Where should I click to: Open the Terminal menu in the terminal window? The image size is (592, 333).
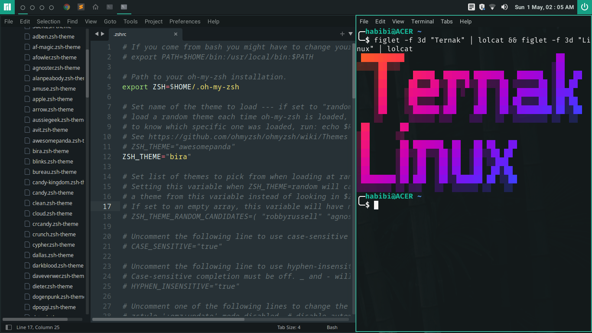[x=422, y=21]
